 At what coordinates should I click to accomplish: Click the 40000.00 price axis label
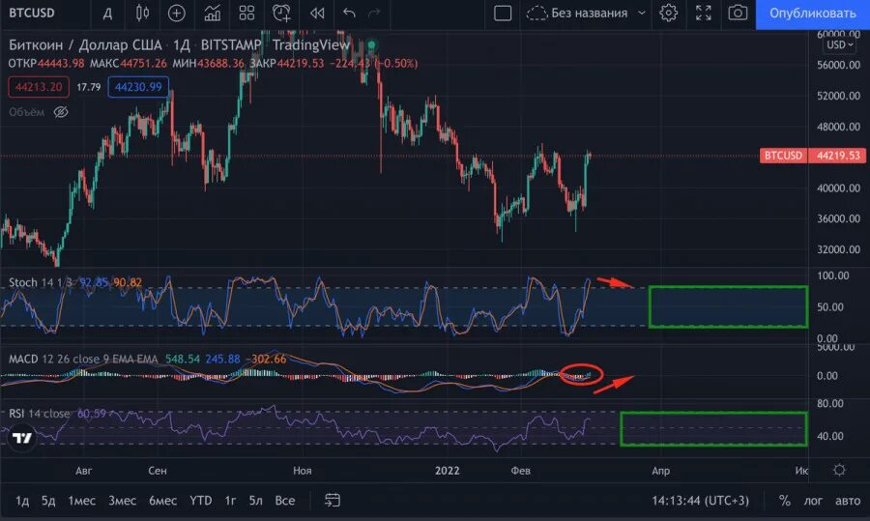[838, 188]
